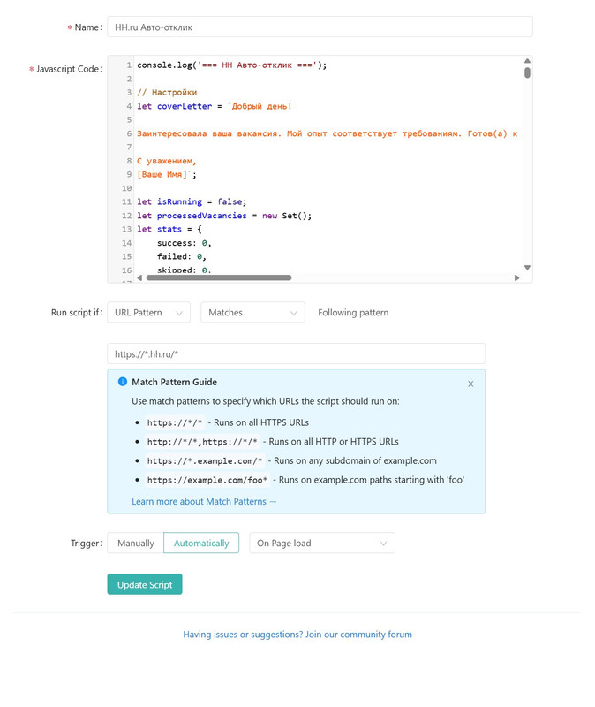Open the URL Pattern dropdown
The width and height of the screenshot is (595, 707).
click(x=148, y=313)
